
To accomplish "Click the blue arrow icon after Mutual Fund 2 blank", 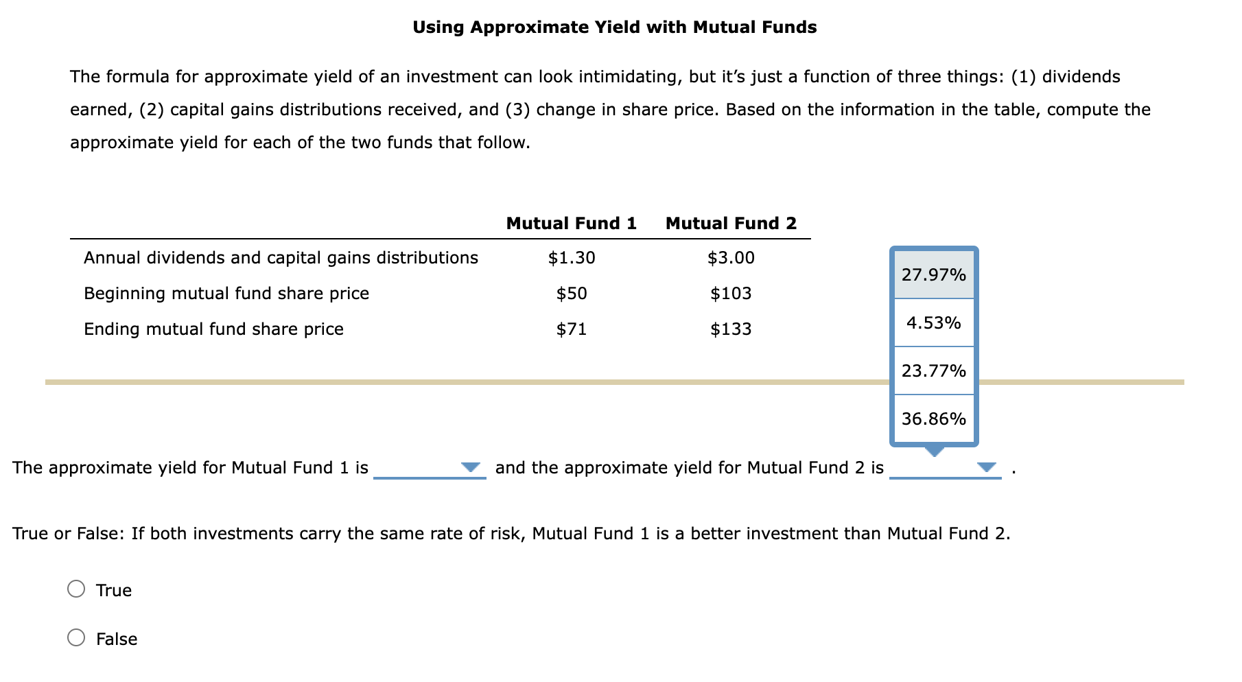I will tap(987, 468).
